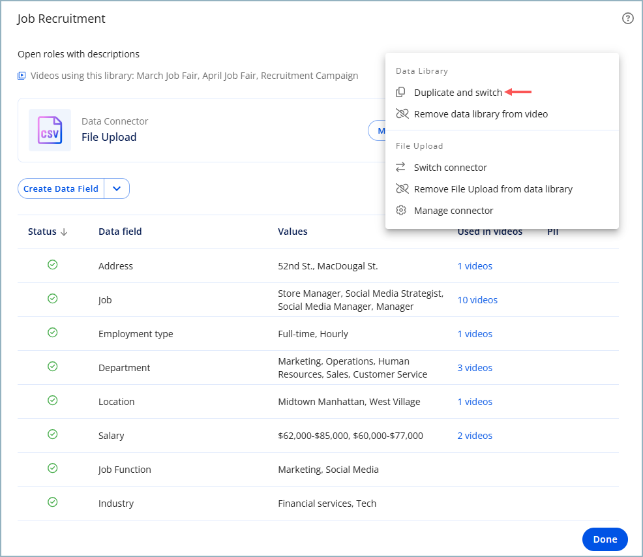643x557 pixels.
Task: Click the 'Store Manager, Social Media Strategist' values cell
Action: click(x=361, y=300)
